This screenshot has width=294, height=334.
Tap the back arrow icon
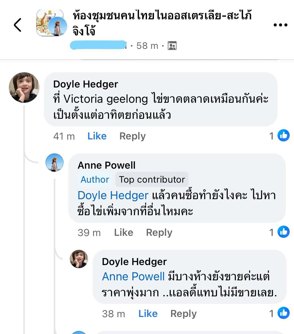click(x=18, y=25)
